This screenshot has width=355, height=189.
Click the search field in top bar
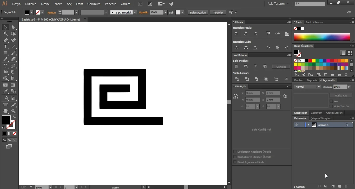(310, 4)
